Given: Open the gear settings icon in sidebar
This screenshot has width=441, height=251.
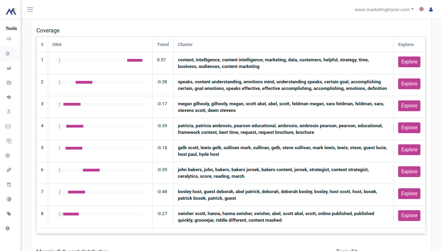Looking at the screenshot, I should [8, 228].
